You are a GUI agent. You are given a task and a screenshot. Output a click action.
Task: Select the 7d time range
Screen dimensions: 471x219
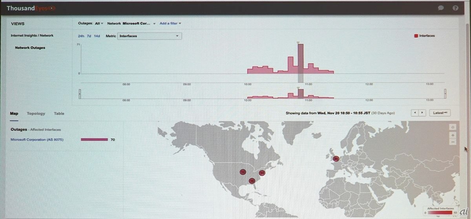[89, 36]
